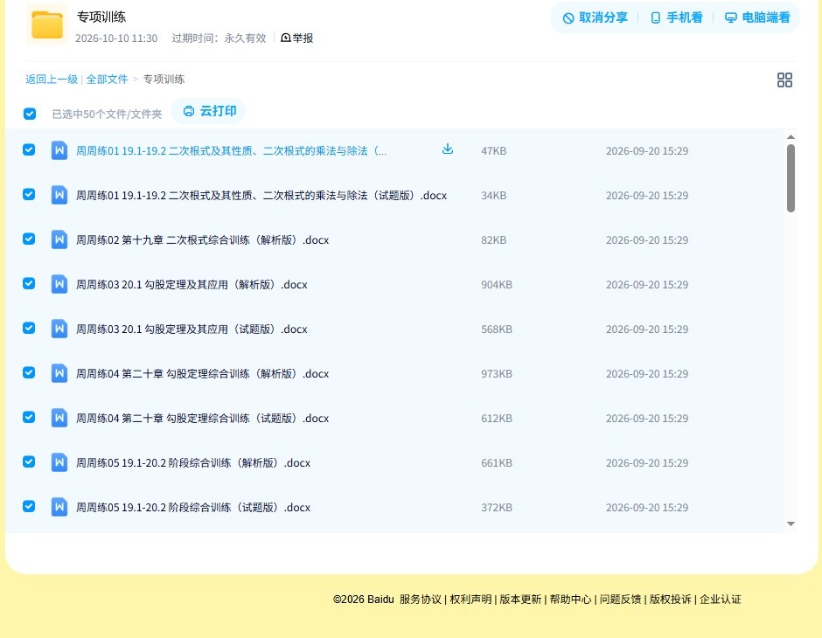The image size is (822, 638).
Task: Open 版权投诉 footer link
Action: click(x=670, y=600)
